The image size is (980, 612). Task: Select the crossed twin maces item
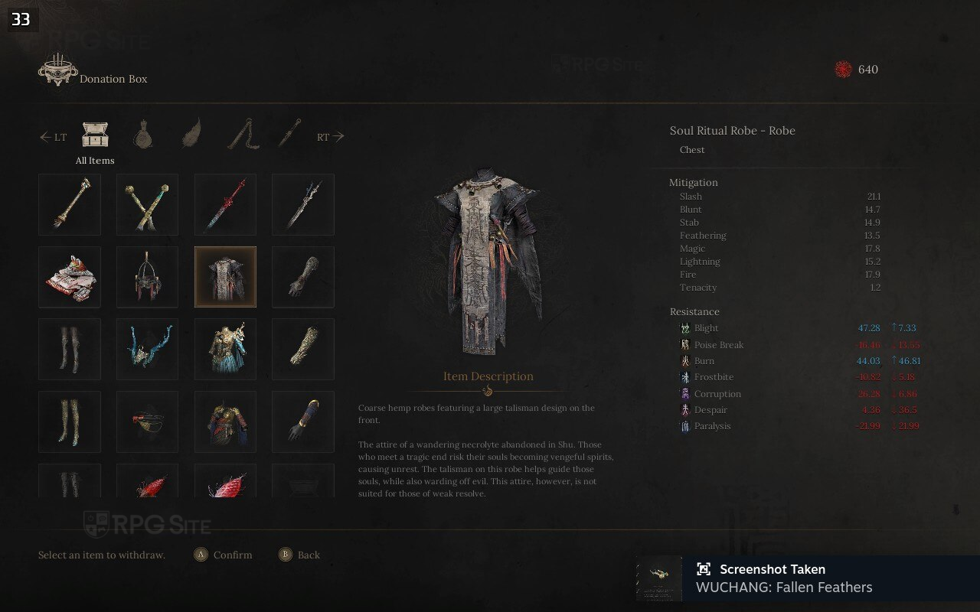147,204
